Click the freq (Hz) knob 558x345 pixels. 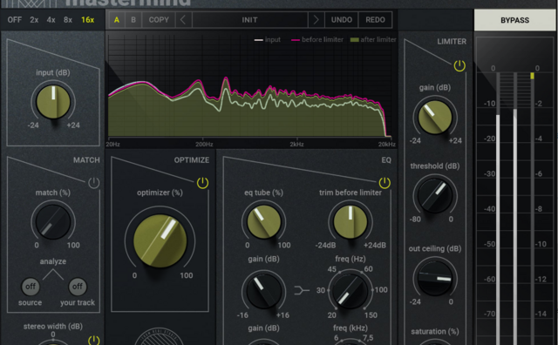pyautogui.click(x=350, y=291)
